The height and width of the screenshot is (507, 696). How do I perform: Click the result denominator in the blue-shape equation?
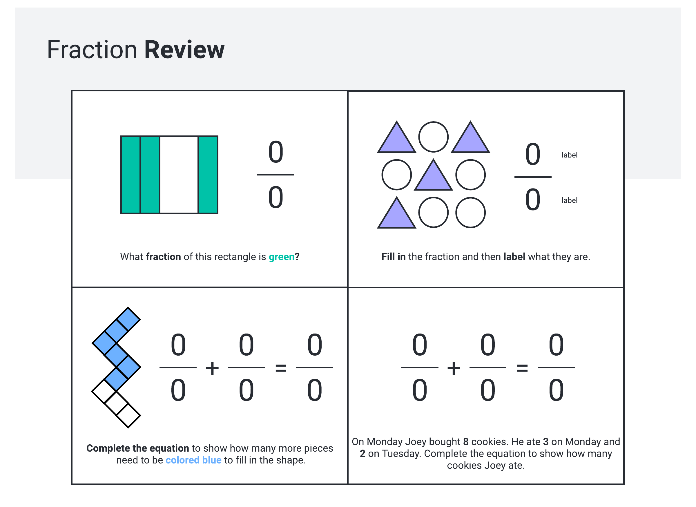[315, 390]
